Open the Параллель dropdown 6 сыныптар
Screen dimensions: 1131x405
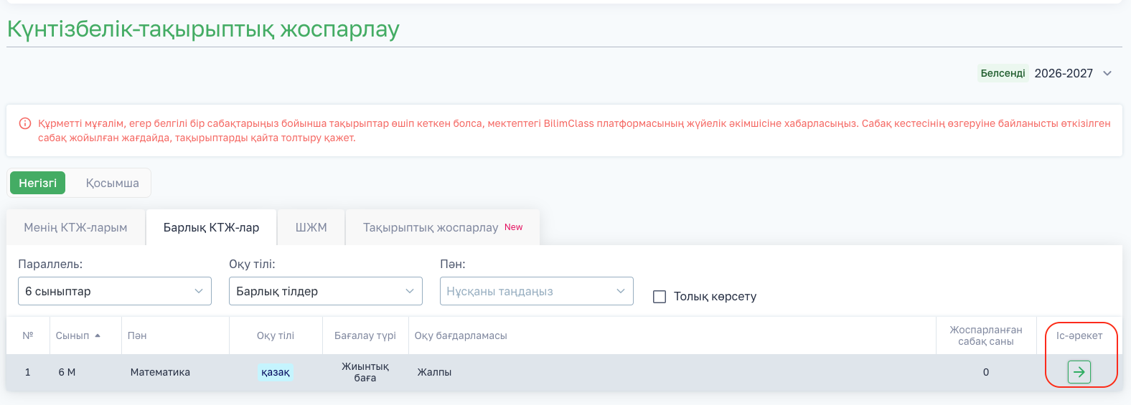115,291
